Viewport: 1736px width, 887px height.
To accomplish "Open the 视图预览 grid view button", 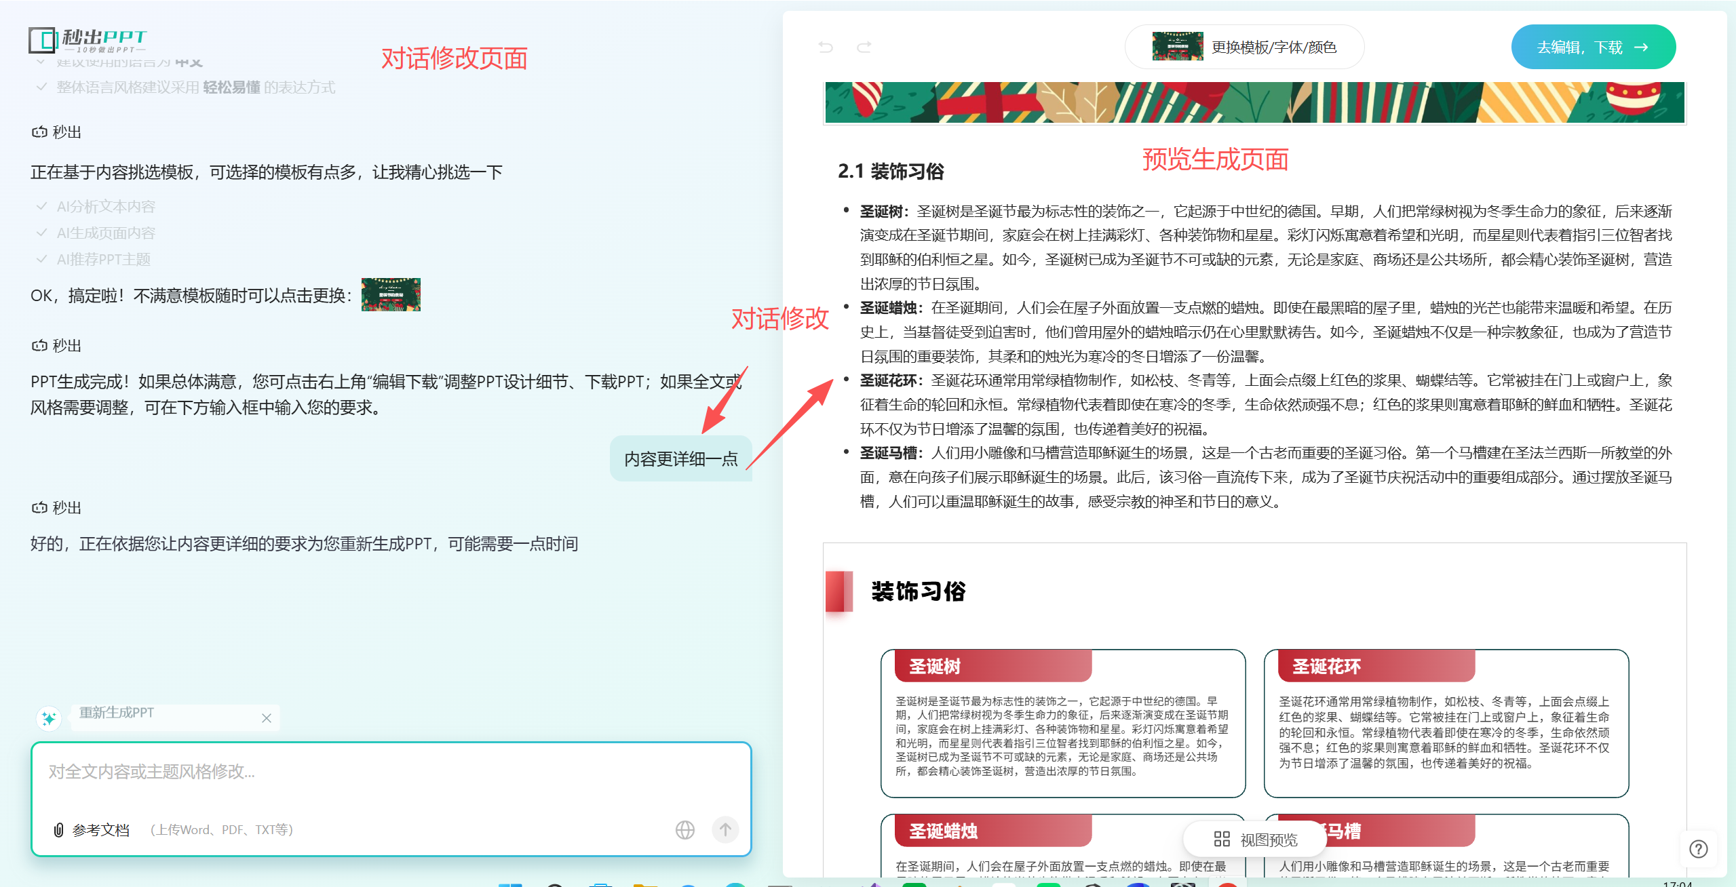I will [x=1255, y=840].
